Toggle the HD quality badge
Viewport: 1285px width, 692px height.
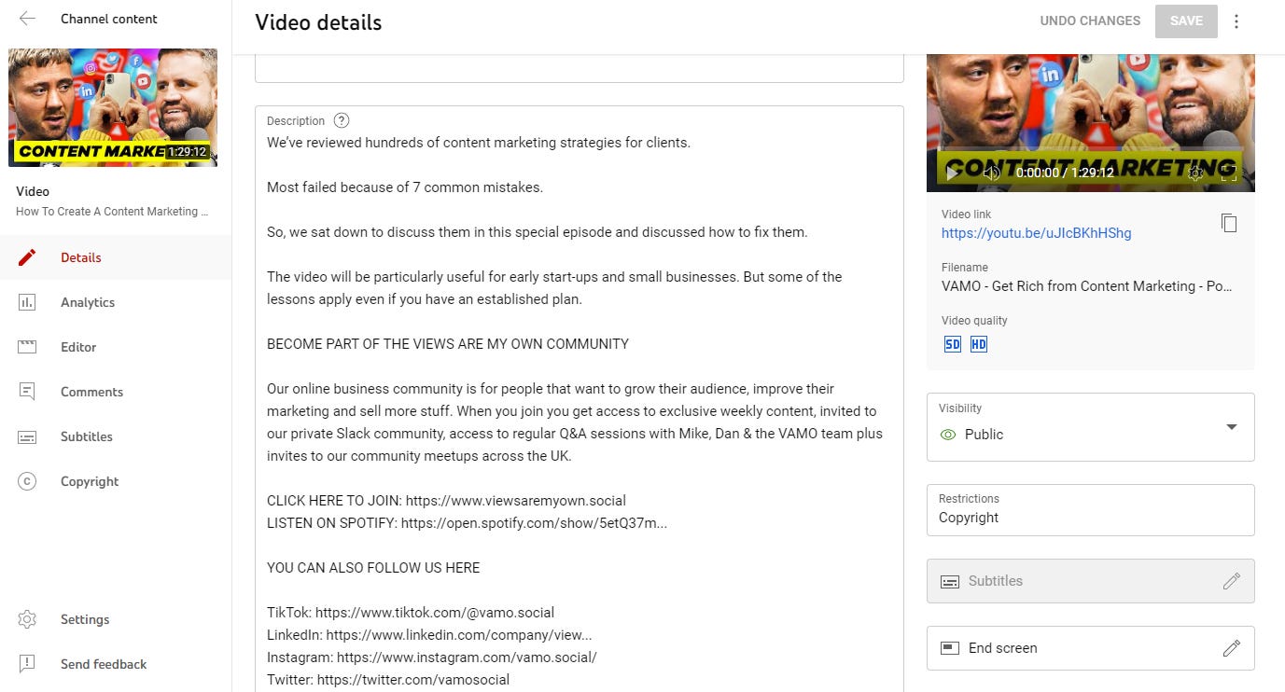[x=978, y=344]
